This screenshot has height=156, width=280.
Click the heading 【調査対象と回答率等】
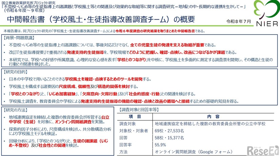138,110
